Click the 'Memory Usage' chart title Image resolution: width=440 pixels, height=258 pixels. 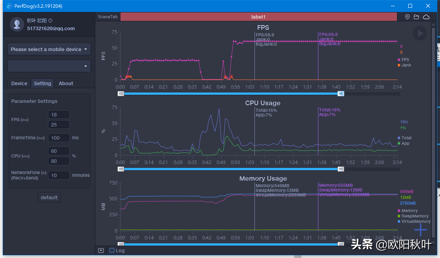(263, 178)
